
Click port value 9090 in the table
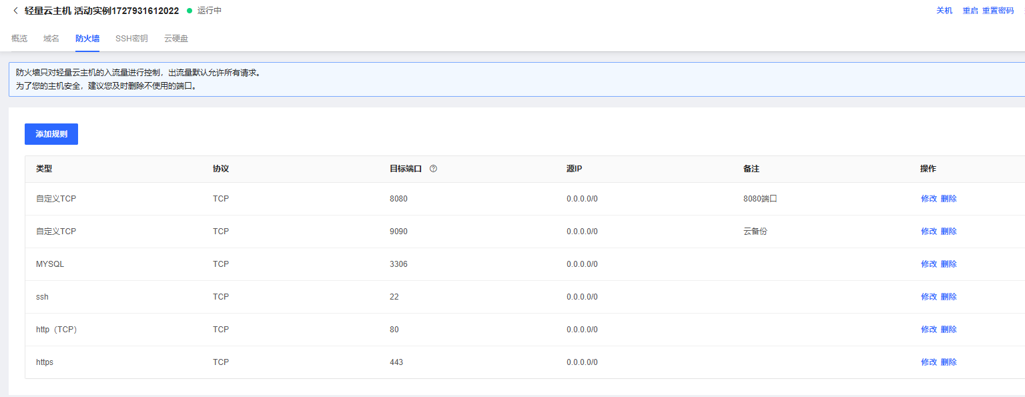pos(398,232)
